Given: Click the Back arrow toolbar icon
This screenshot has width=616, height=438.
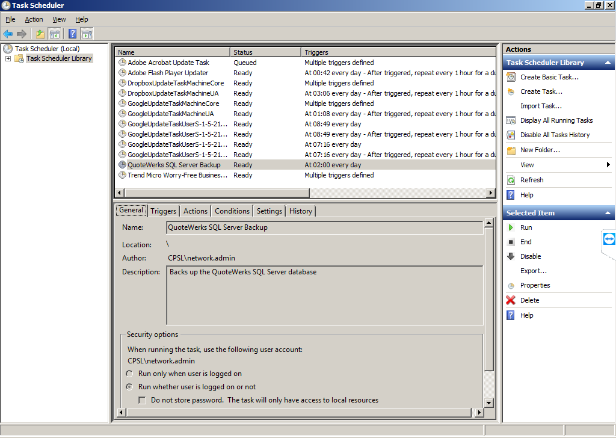Looking at the screenshot, I should click(7, 34).
